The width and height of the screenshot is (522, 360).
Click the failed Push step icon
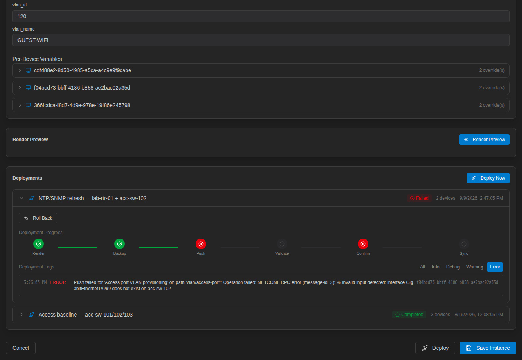pos(201,244)
